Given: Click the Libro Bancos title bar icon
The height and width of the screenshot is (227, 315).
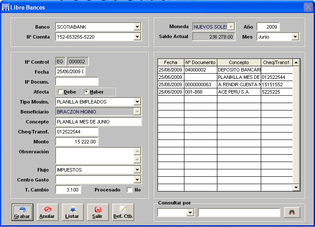Looking at the screenshot, I should click(6, 7).
